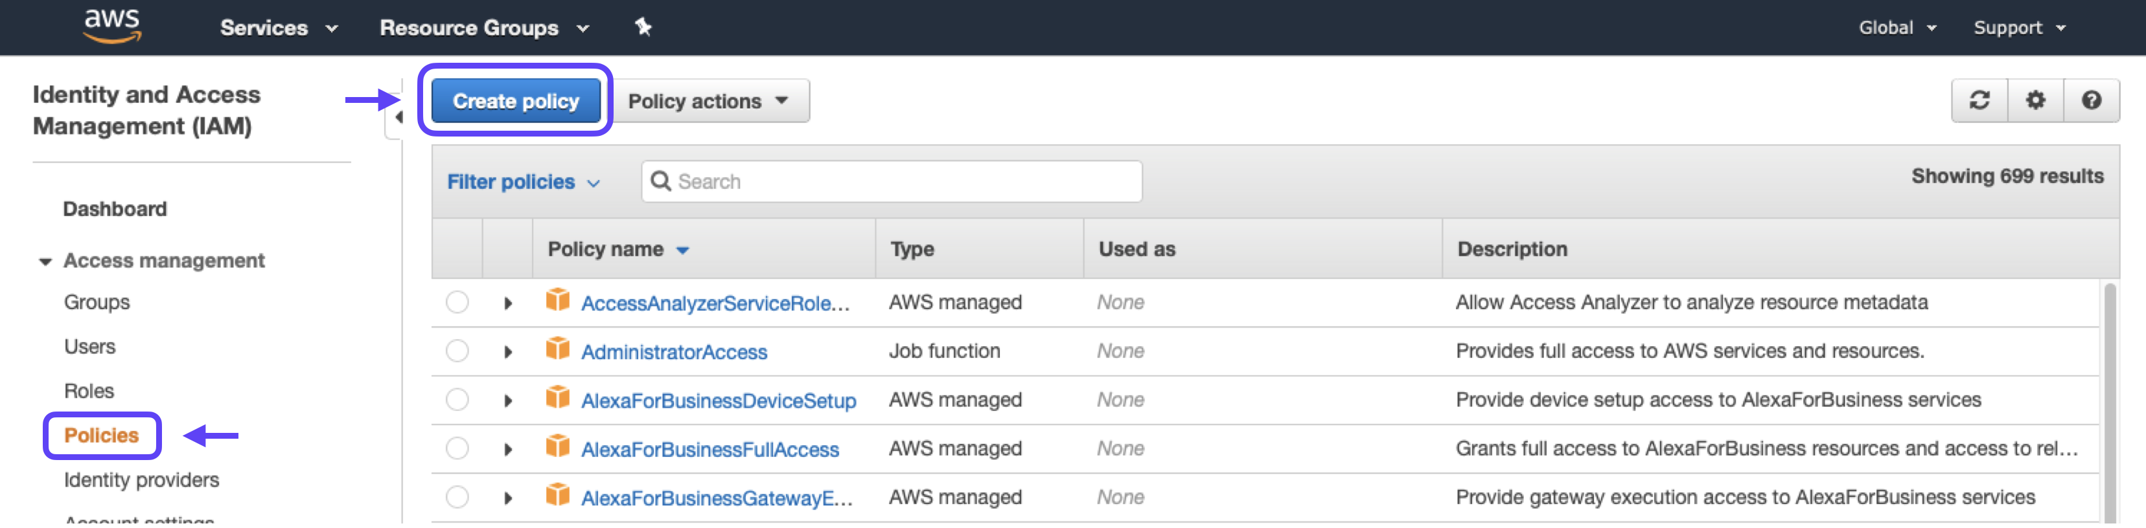Open the AlexaForBusinessGatewayE... policy link
Viewport: 2146px width, 528px height.
pyautogui.click(x=717, y=498)
